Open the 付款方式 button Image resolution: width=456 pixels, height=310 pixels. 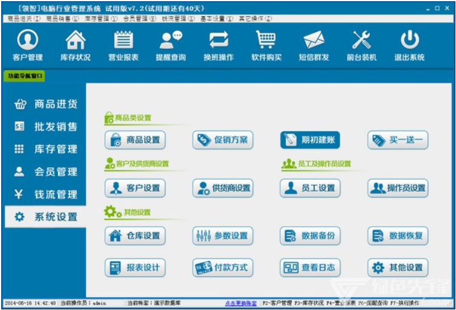223,267
